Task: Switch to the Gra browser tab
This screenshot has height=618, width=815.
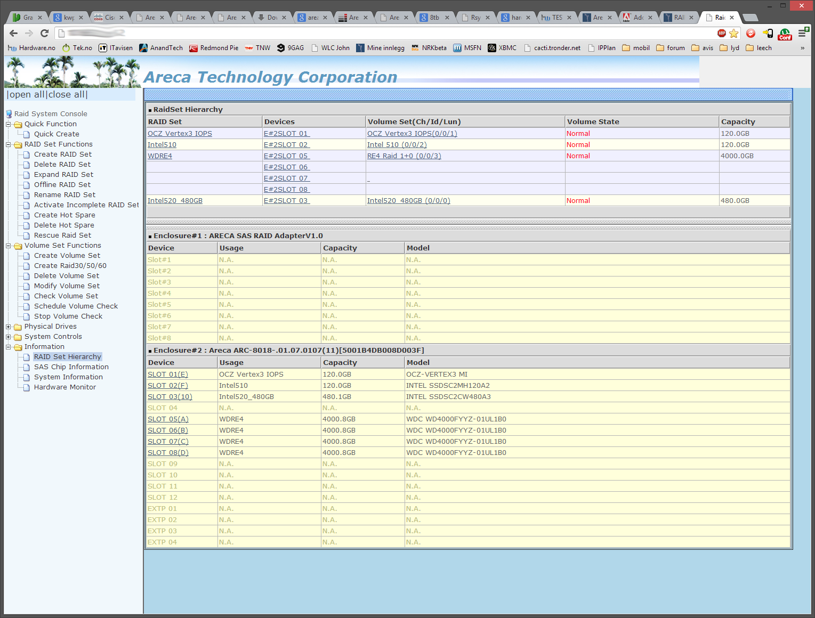Action: pos(27,18)
